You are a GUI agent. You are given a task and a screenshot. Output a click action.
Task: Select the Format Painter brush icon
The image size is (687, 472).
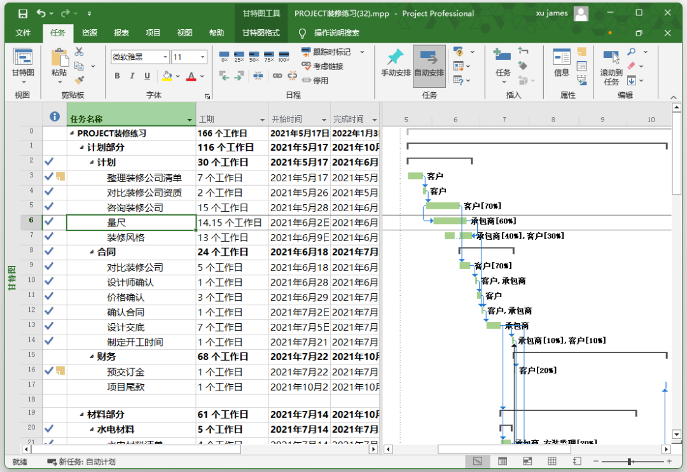[x=80, y=80]
